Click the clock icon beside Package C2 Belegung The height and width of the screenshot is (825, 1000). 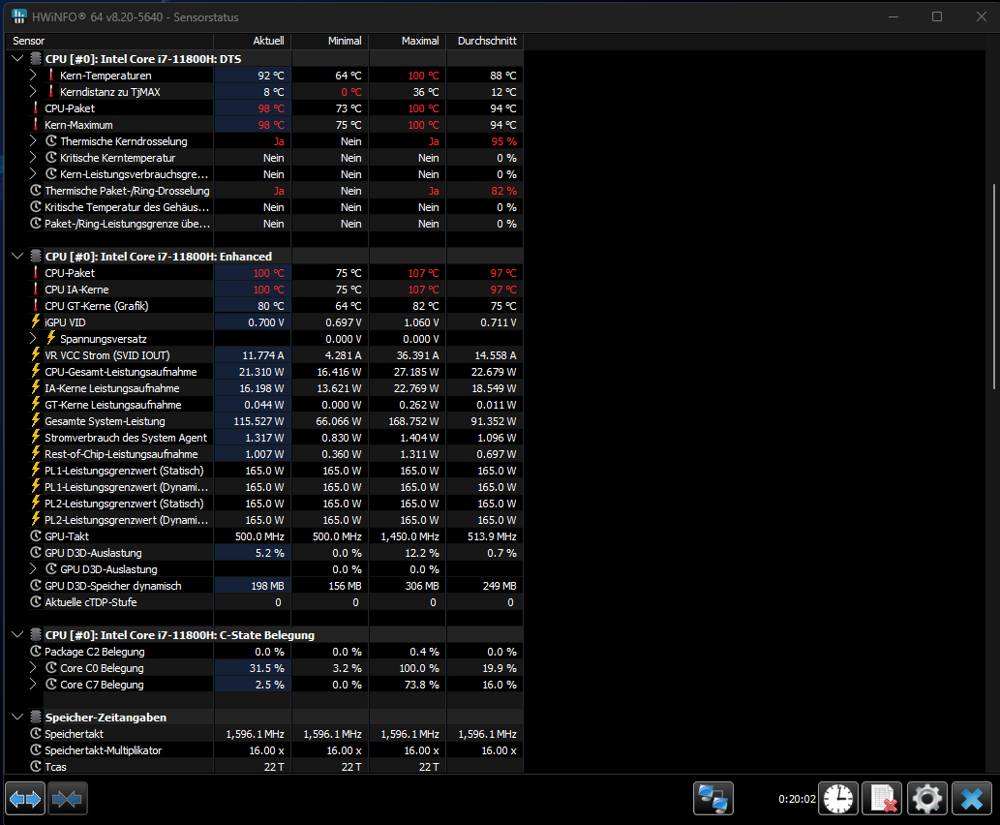point(36,652)
